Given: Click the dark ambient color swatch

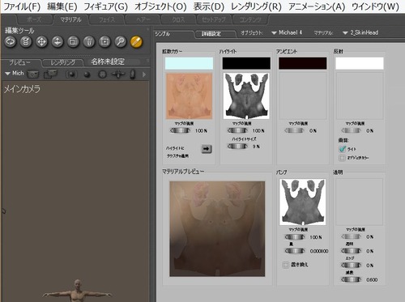Looking at the screenshot, I should [x=303, y=63].
